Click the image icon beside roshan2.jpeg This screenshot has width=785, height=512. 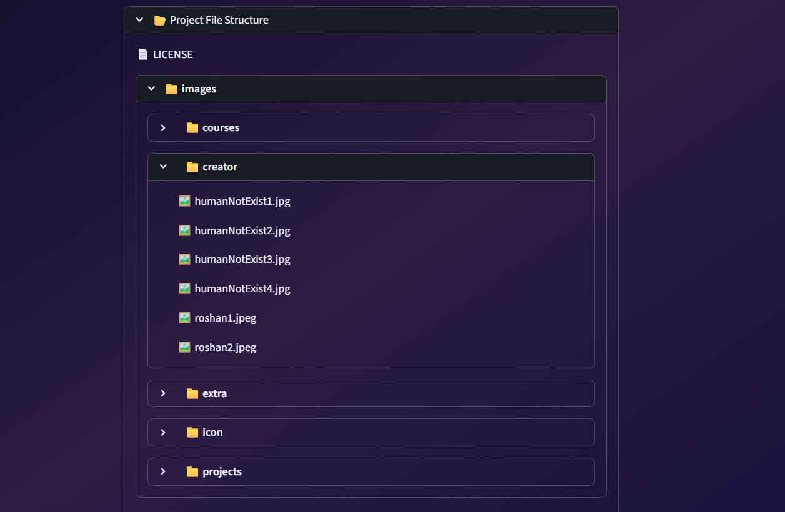click(x=184, y=347)
